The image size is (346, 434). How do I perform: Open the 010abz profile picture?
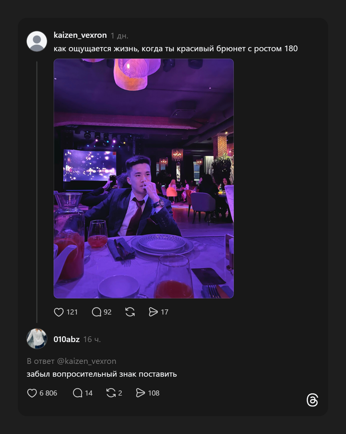tap(37, 339)
